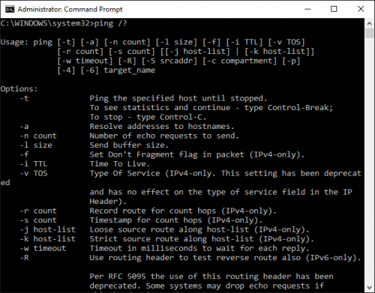This screenshot has height=293, width=375.
Task: Click the vertical scrollbar thumb
Action: point(369,33)
